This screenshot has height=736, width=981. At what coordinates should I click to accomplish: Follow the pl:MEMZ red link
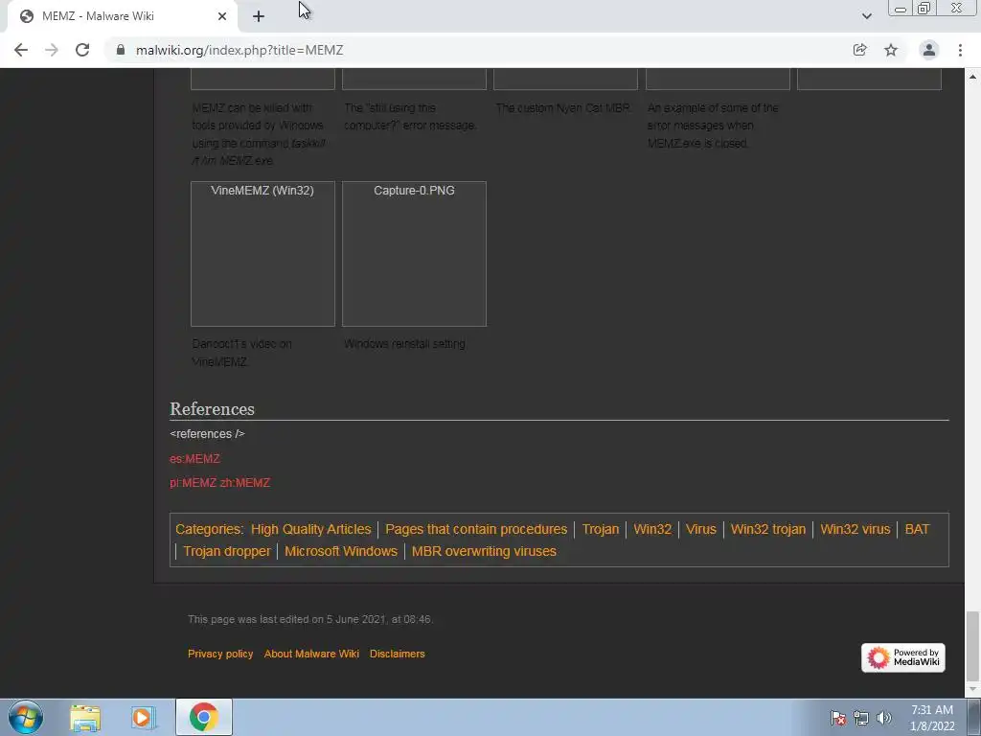coord(193,483)
